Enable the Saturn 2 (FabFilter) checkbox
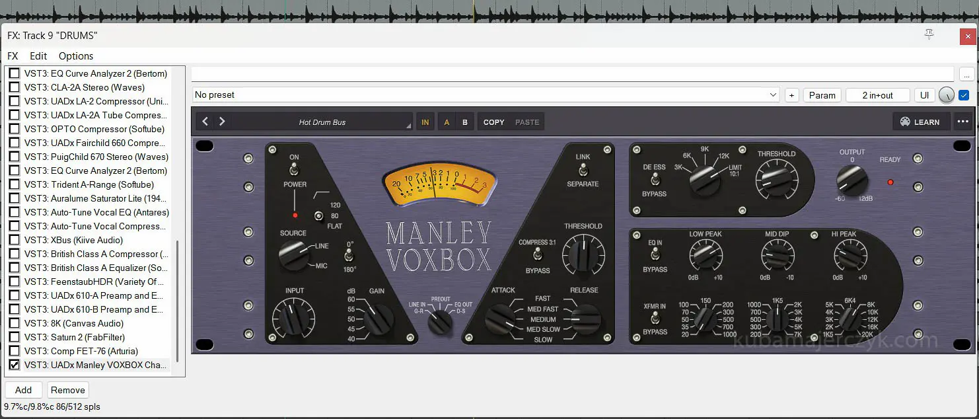 point(14,337)
